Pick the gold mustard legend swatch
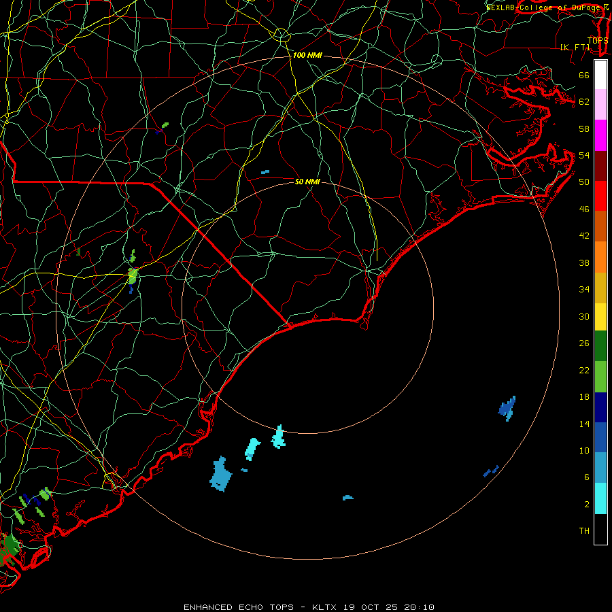Viewport: 612px width, 612px height. [600, 287]
